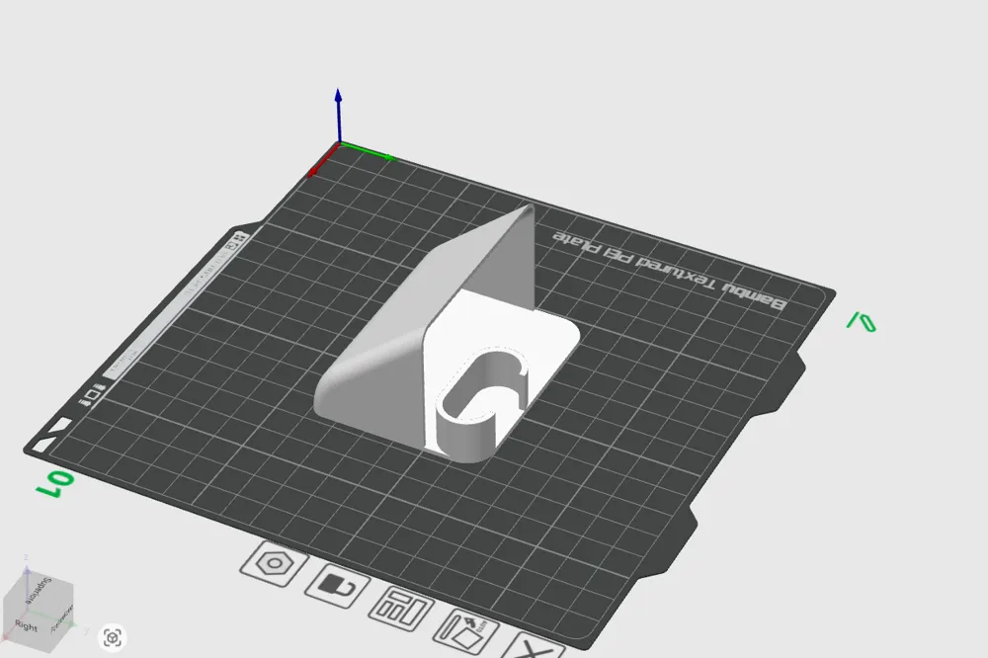Click the Bambu Textured PEI Plate label
988x658 pixels.
(x=670, y=271)
